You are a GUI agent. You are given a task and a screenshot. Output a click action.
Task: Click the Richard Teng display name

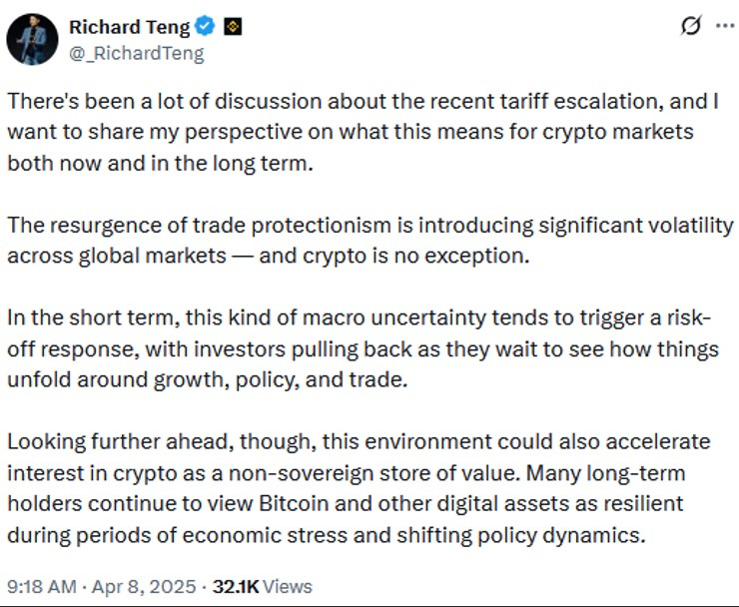pyautogui.click(x=129, y=27)
